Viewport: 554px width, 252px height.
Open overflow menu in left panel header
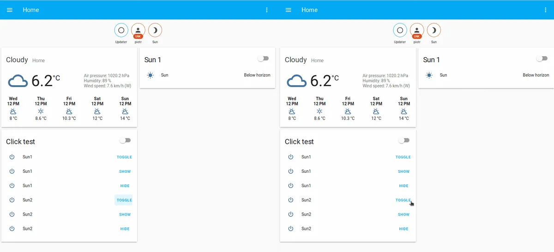coord(267,10)
